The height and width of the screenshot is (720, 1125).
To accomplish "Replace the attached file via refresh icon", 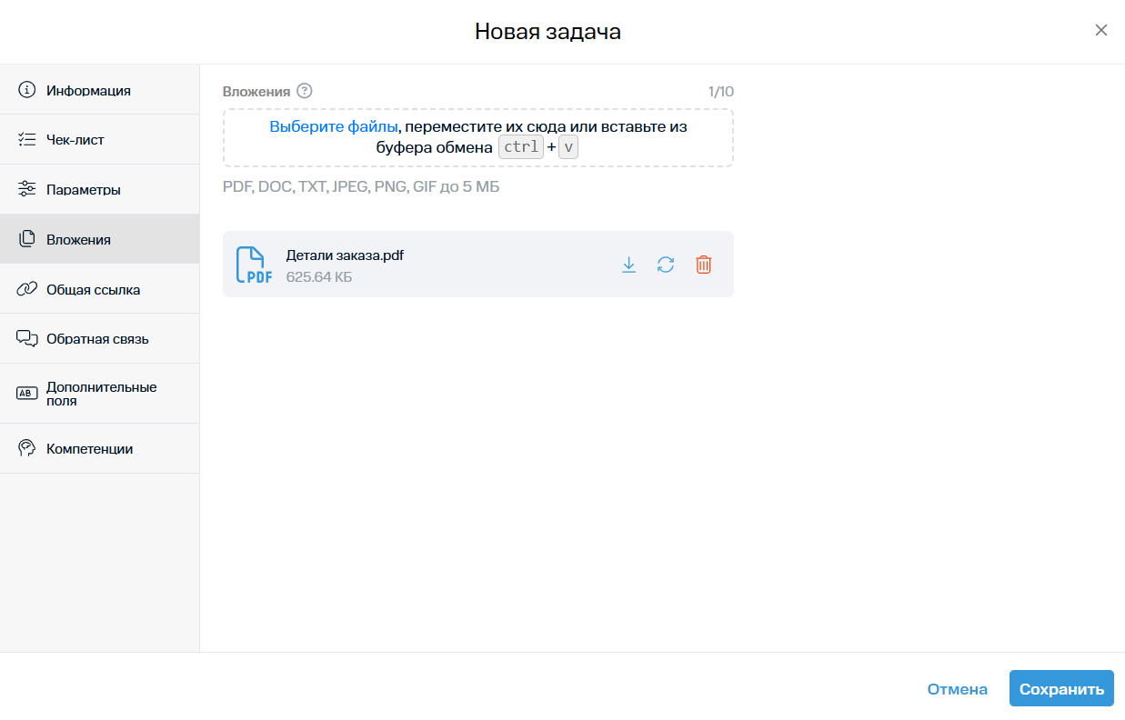I will [666, 265].
